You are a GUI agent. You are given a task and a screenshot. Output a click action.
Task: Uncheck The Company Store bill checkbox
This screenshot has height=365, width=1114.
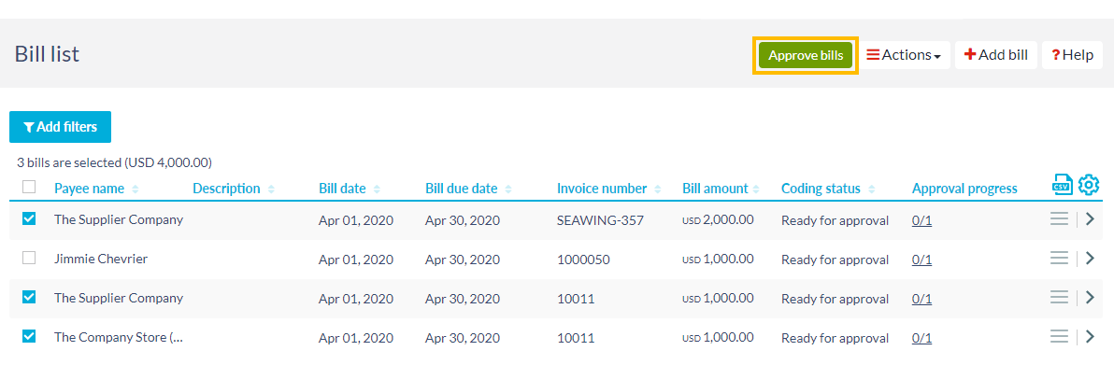(x=29, y=337)
